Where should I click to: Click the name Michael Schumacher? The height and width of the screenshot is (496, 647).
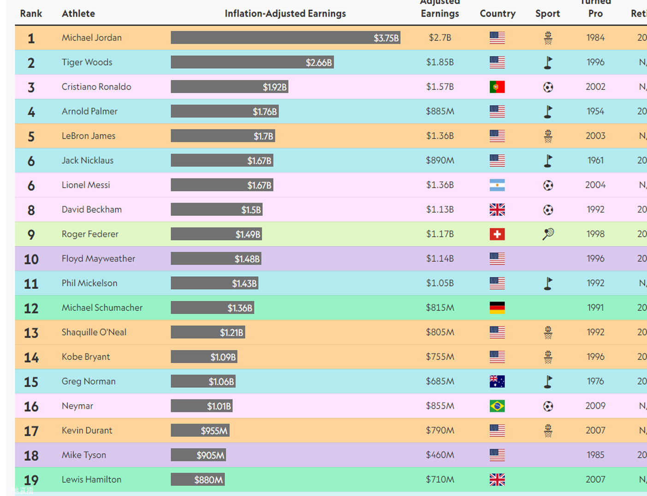point(102,308)
